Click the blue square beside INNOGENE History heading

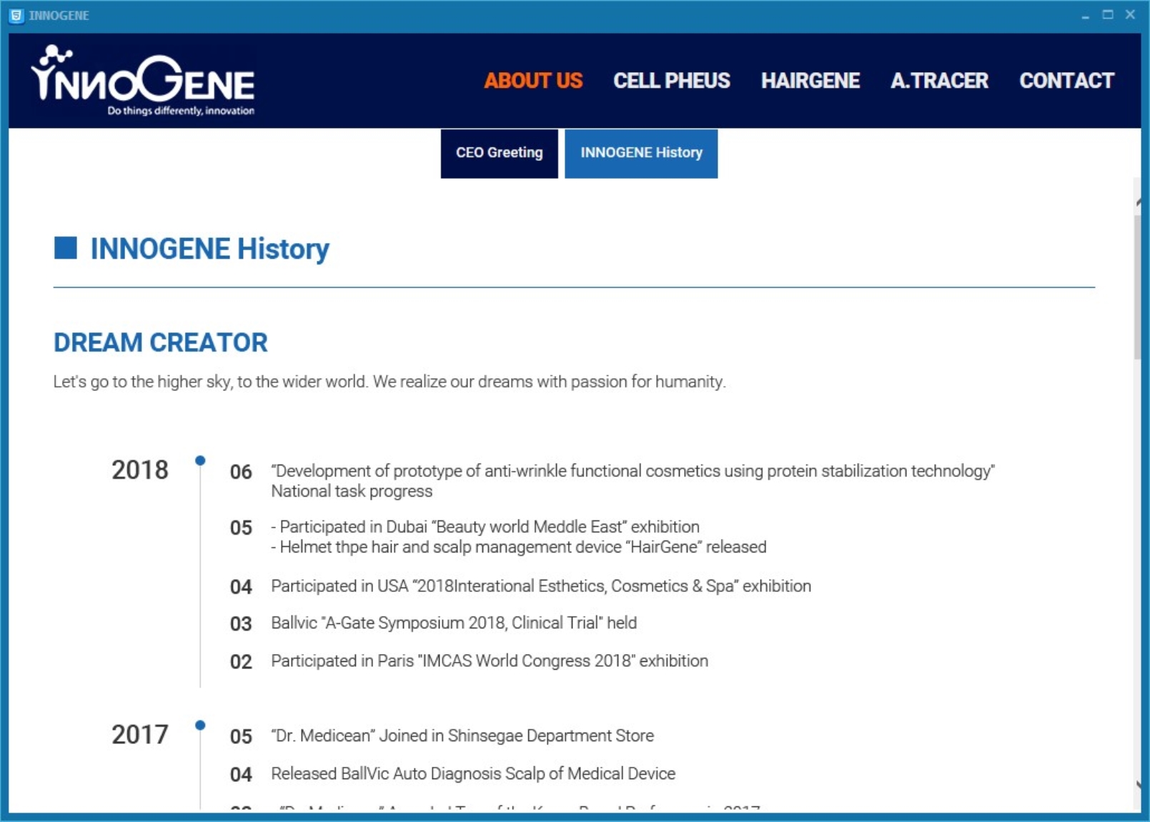tap(66, 248)
